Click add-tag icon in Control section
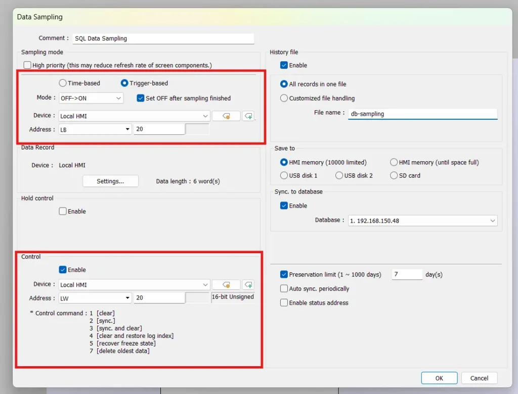This screenshot has width=518, height=394. pyautogui.click(x=248, y=284)
